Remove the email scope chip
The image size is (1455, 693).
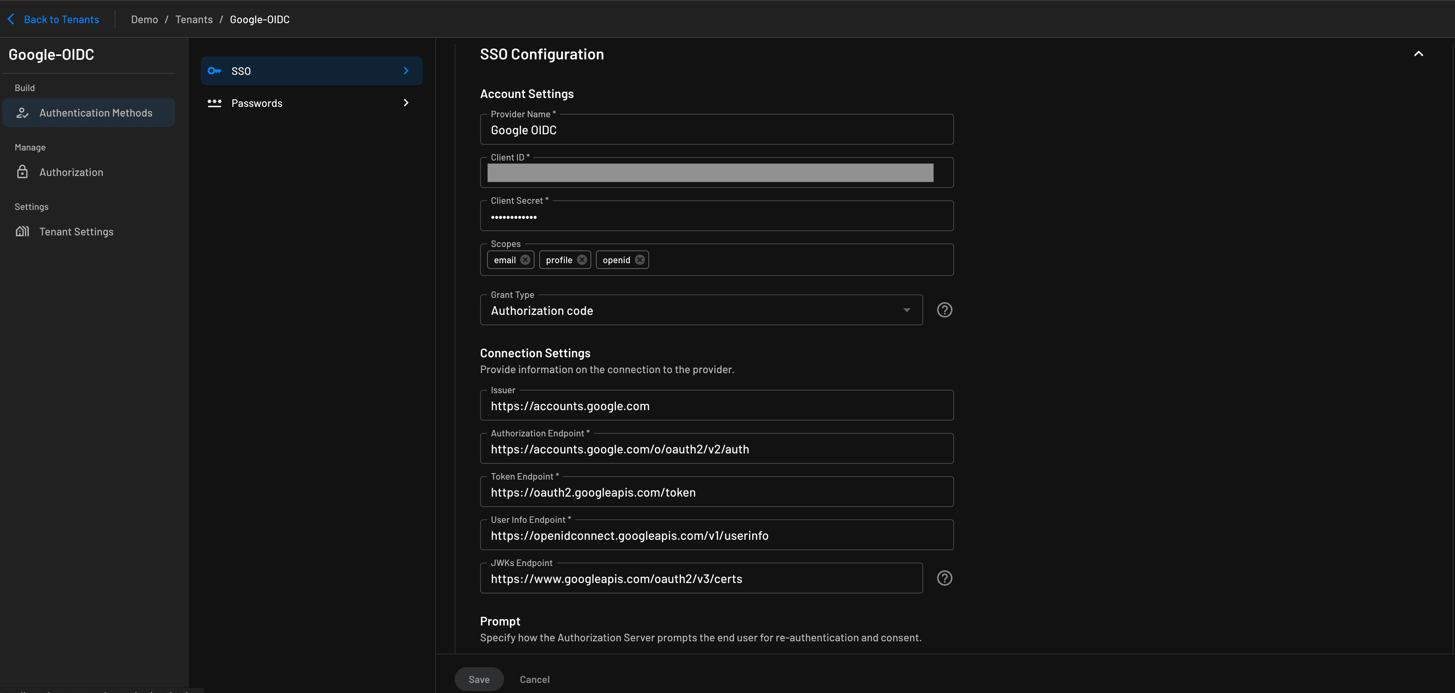[x=525, y=260]
